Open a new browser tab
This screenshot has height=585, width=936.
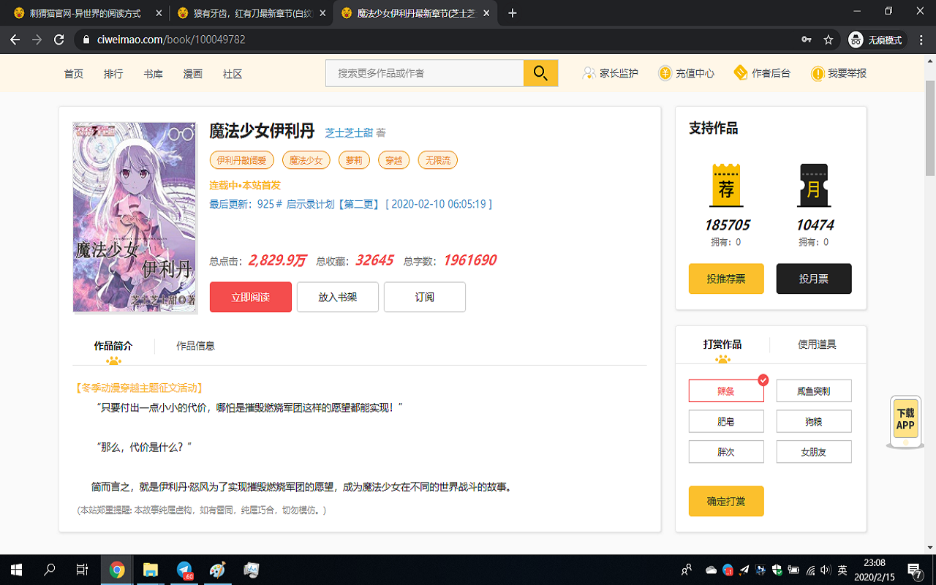(x=513, y=13)
